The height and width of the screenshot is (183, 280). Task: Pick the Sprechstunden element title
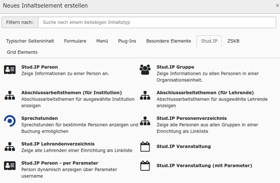coord(40,118)
